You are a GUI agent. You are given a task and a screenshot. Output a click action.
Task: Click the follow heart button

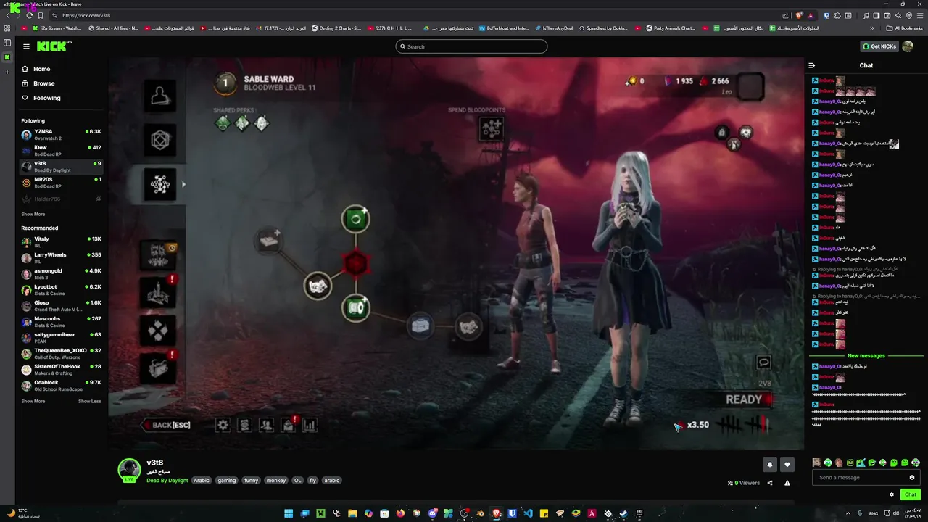pyautogui.click(x=787, y=465)
